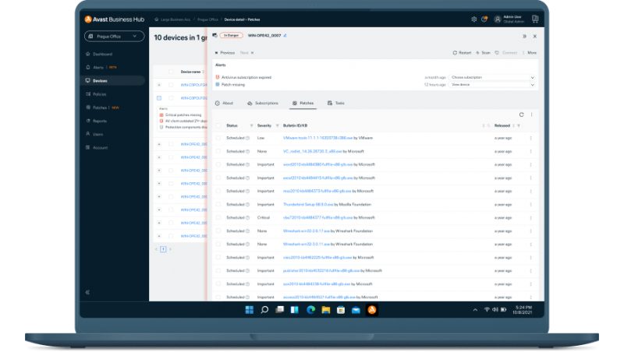Image resolution: width=624 pixels, height=352 pixels.
Task: Open row menu for VMware tools patch
Action: (x=530, y=139)
